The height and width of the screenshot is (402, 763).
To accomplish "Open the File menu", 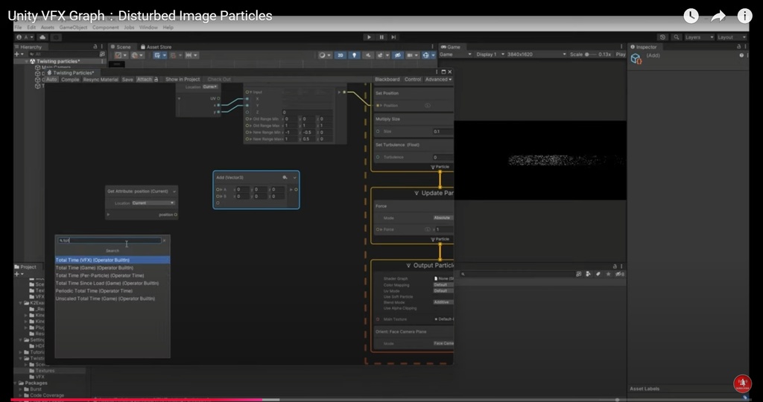I will point(18,28).
